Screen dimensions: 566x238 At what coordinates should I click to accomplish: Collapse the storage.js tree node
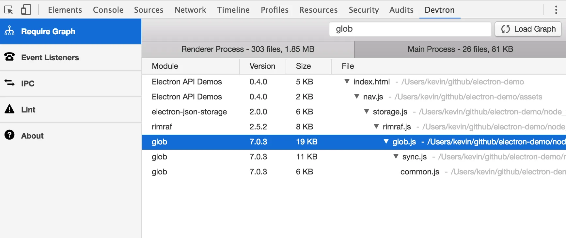366,112
